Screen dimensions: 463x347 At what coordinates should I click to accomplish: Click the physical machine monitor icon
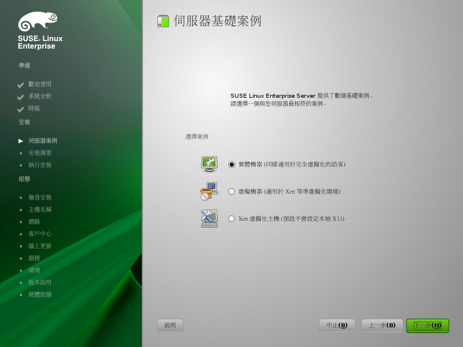(x=210, y=164)
